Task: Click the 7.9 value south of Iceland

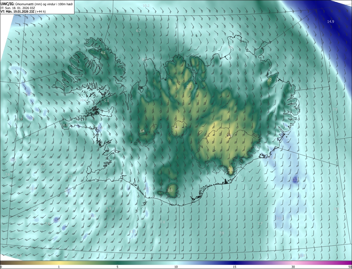Action: 221,233
